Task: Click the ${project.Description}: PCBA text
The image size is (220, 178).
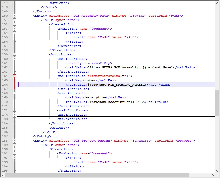Action: click(x=116, y=102)
